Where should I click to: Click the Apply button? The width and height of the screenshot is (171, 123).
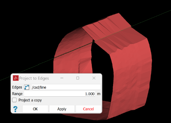coord(62,109)
